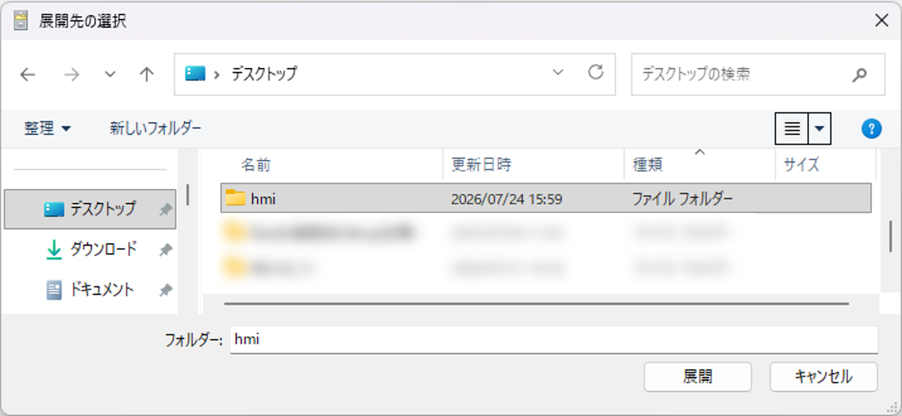Click the archive icon in title bar
The image size is (902, 416).
[21, 21]
